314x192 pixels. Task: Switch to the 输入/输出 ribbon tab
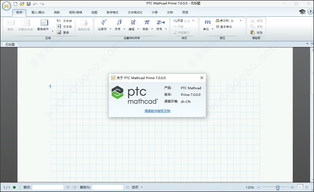pyautogui.click(x=38, y=13)
